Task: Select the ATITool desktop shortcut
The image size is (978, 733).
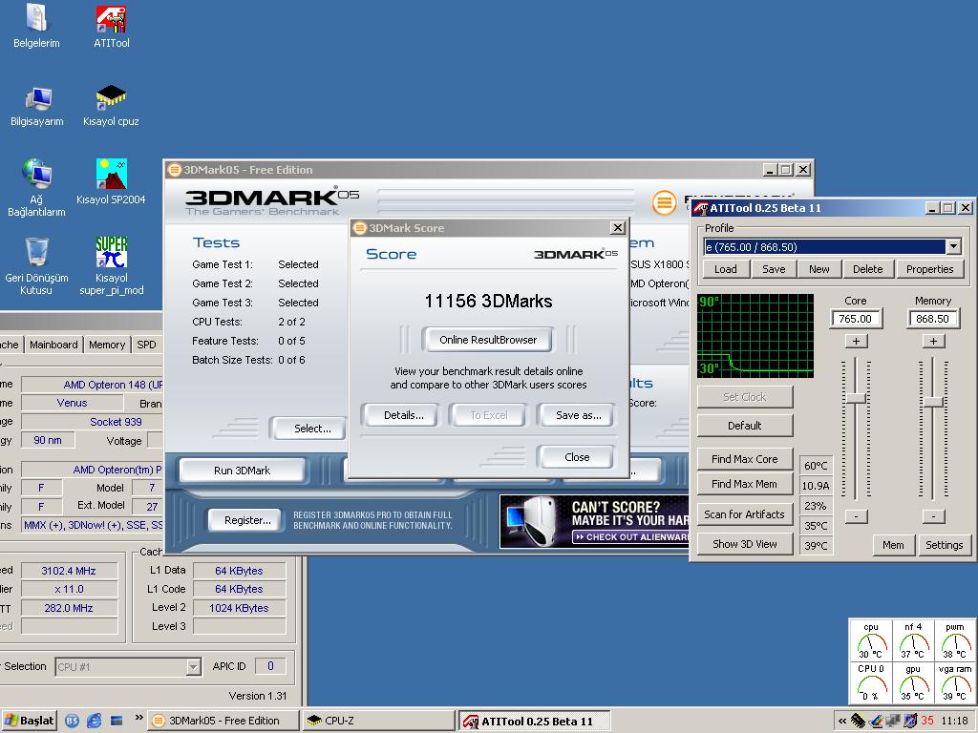Action: [x=111, y=26]
